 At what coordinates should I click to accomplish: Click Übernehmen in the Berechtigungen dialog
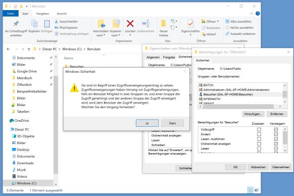tap(281, 167)
